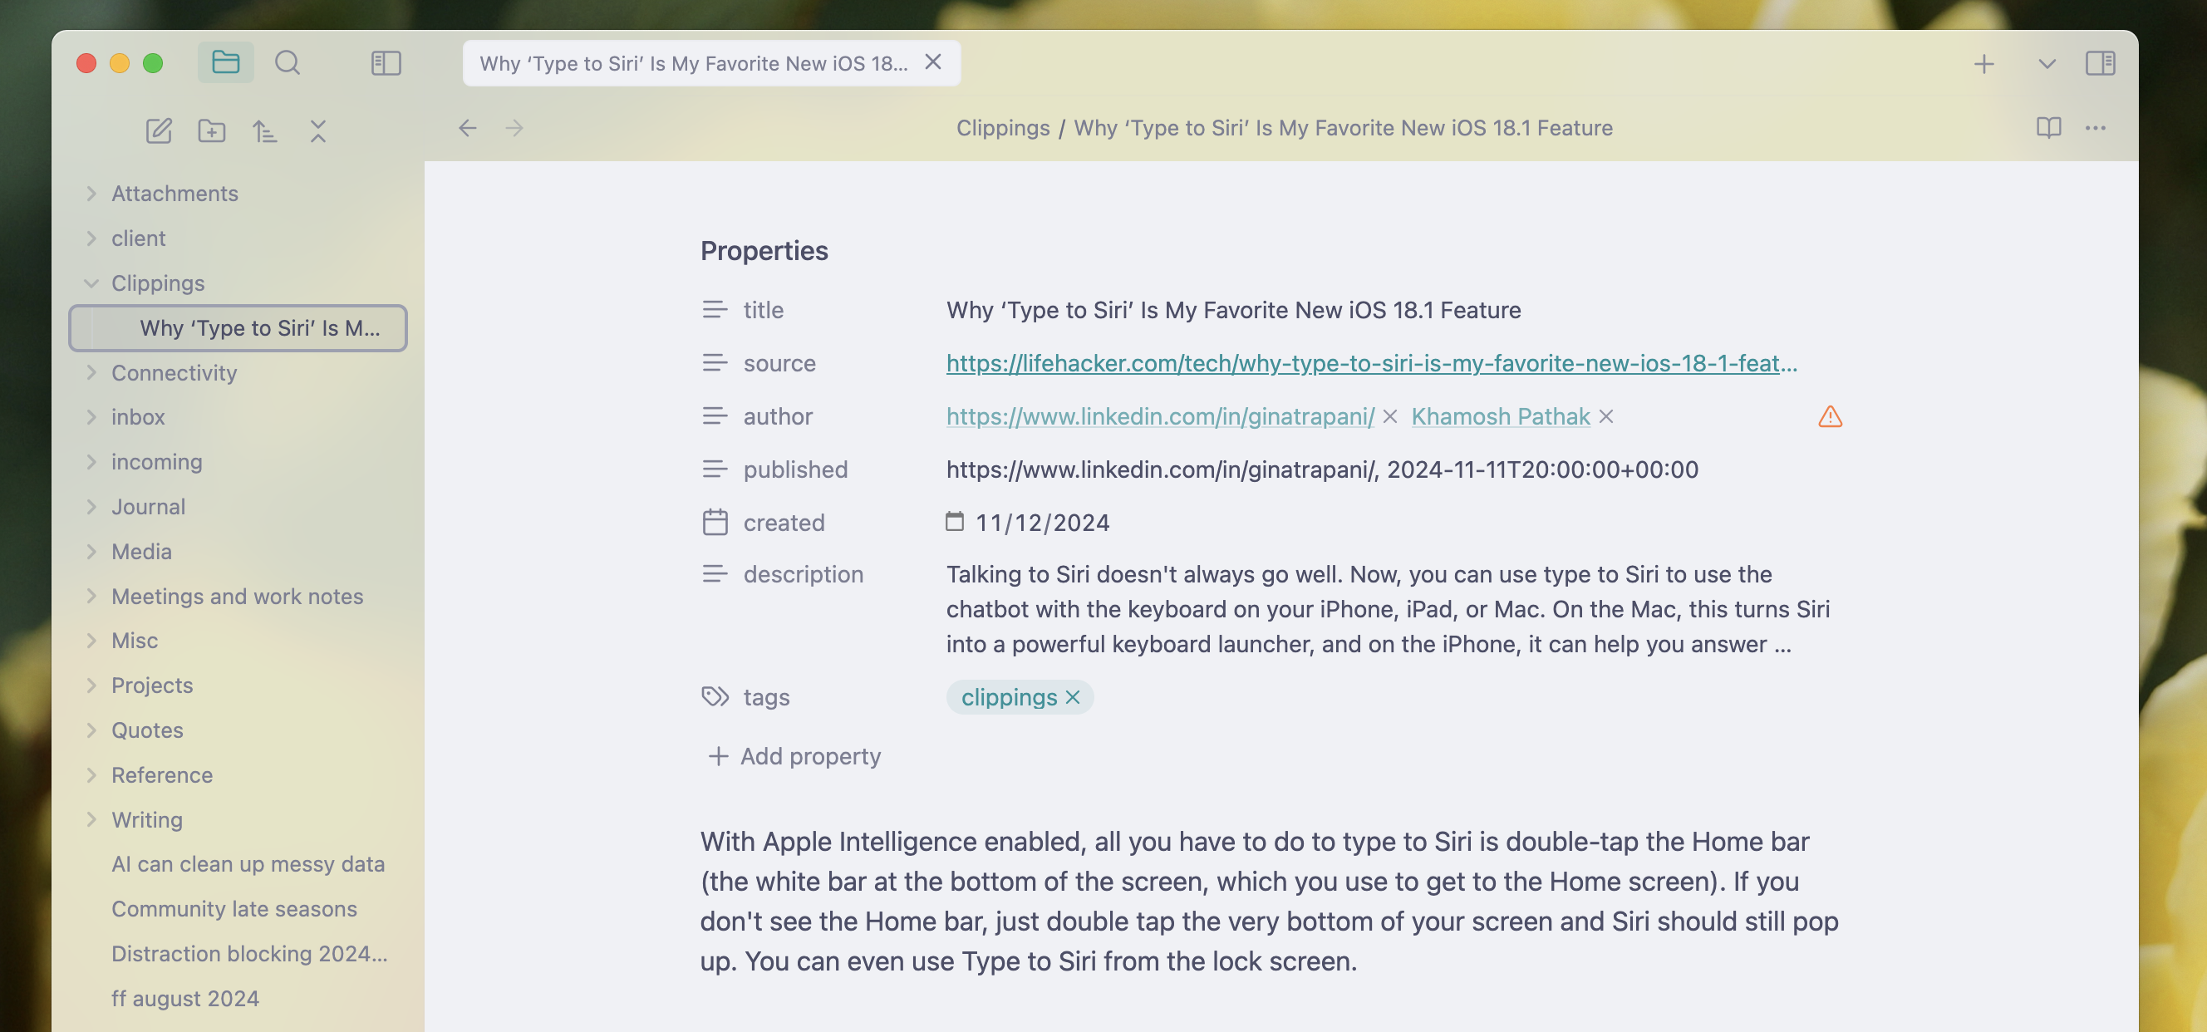This screenshot has height=1032, width=2207.
Task: Expand the Projects folder
Action: click(91, 685)
